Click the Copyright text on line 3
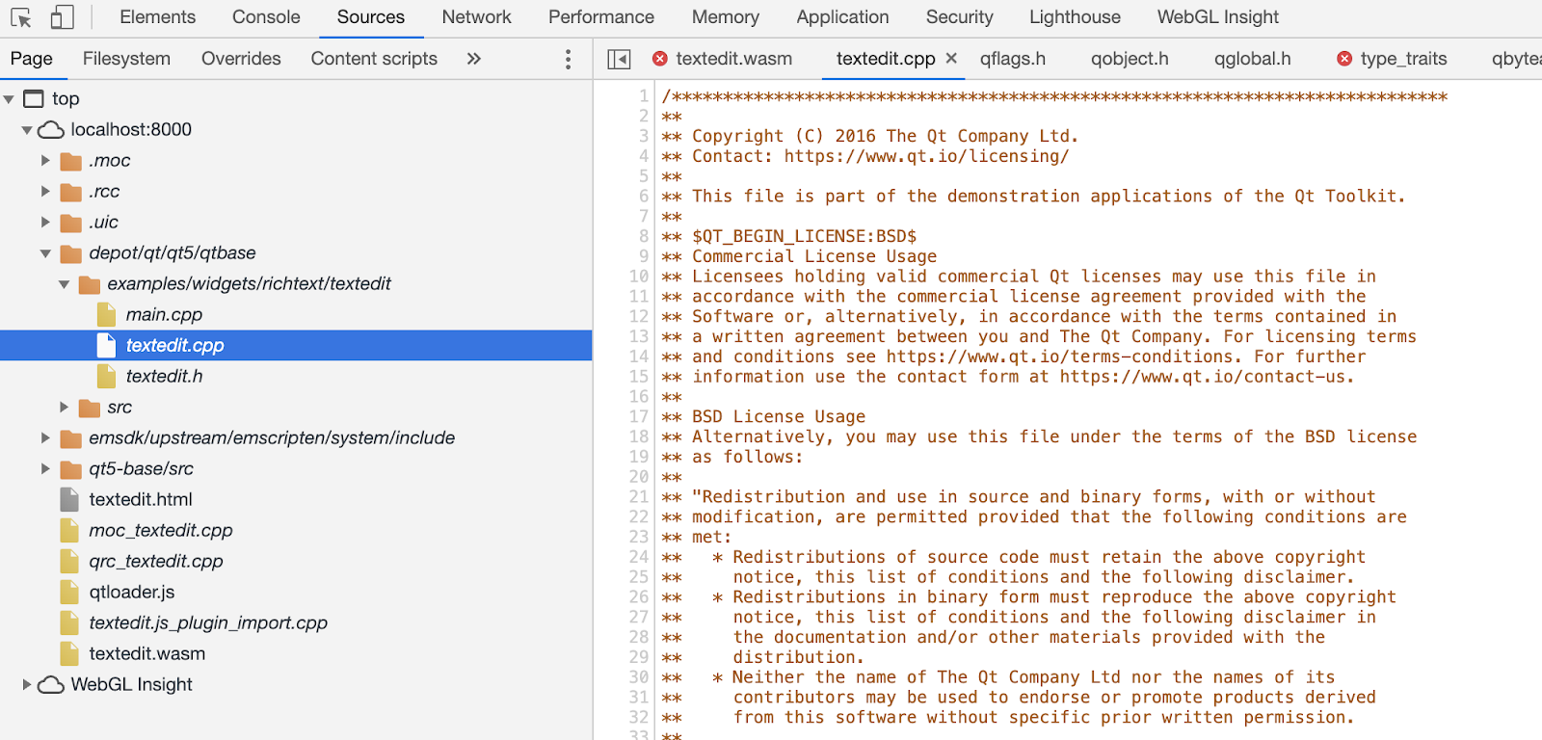This screenshot has width=1542, height=740. coord(885,136)
